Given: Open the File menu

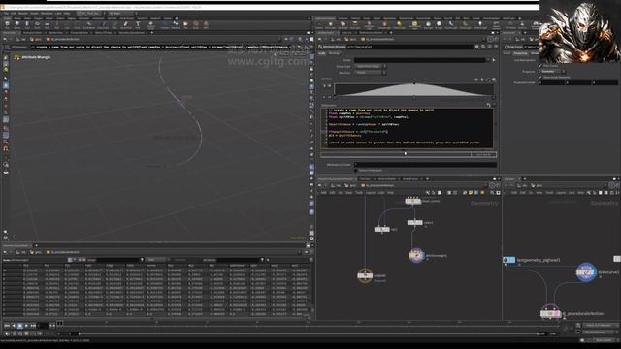Looking at the screenshot, I should coord(6,13).
